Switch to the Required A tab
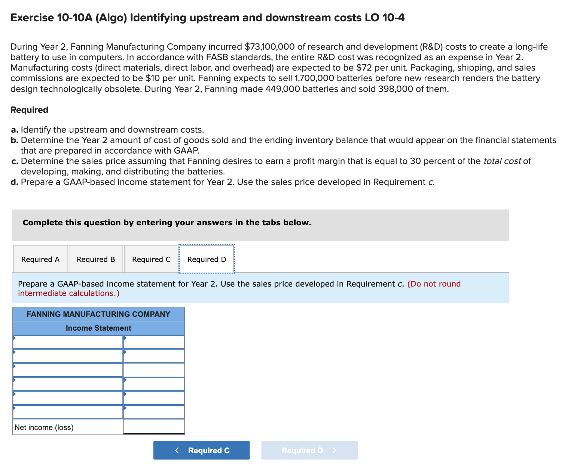 (x=40, y=259)
